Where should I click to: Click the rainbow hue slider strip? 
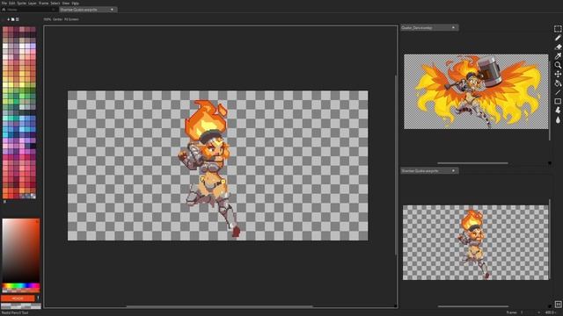click(x=21, y=286)
